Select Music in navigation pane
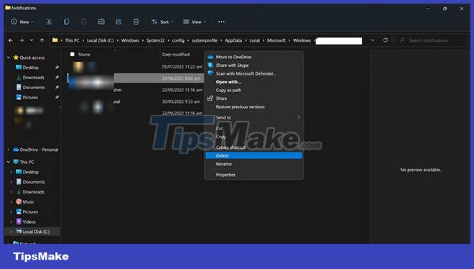Image resolution: width=474 pixels, height=269 pixels. pos(29,202)
